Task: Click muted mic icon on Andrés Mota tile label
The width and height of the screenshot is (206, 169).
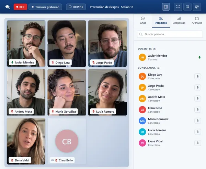Action: coord(12,111)
